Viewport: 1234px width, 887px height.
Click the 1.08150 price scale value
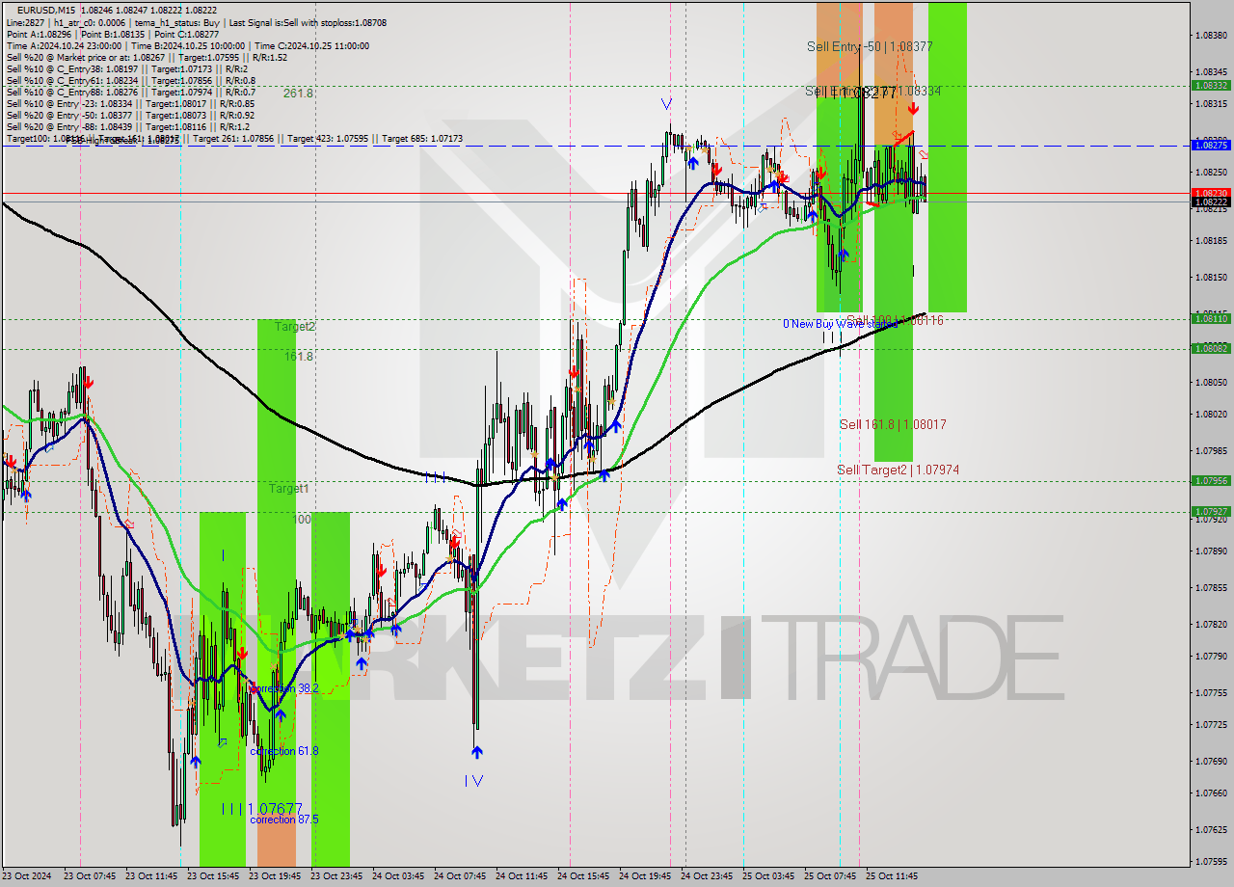(1211, 277)
